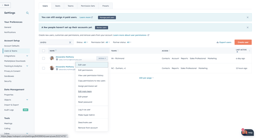Check the NC - Durham user row checkbox
The image size is (256, 138).
44,68
